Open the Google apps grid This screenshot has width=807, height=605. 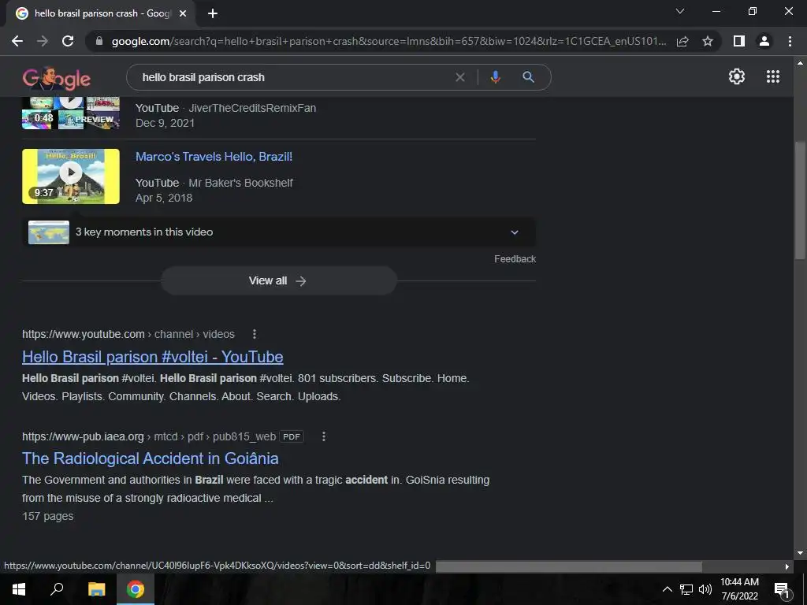[x=773, y=76]
